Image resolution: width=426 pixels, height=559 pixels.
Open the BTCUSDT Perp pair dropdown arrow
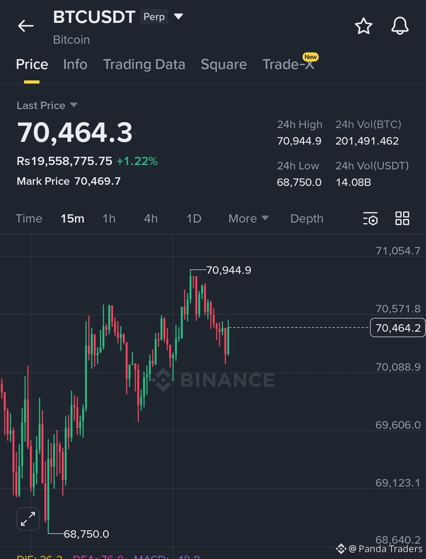pyautogui.click(x=178, y=17)
